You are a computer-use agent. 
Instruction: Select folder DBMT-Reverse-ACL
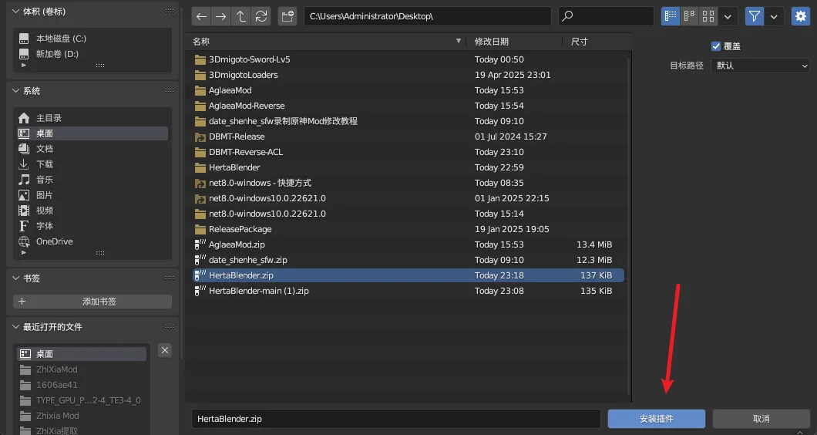(x=408, y=152)
